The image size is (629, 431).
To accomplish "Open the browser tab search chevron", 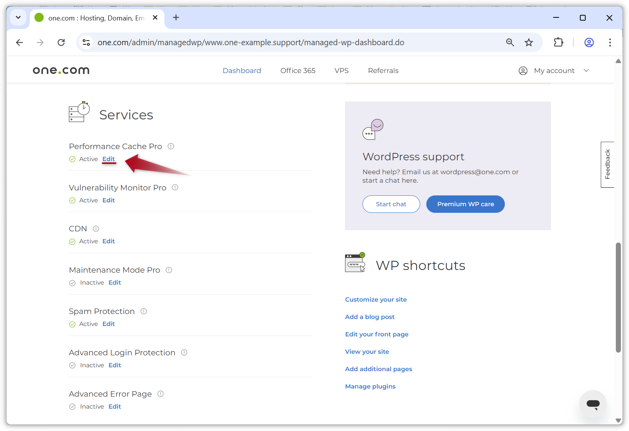I will [18, 18].
